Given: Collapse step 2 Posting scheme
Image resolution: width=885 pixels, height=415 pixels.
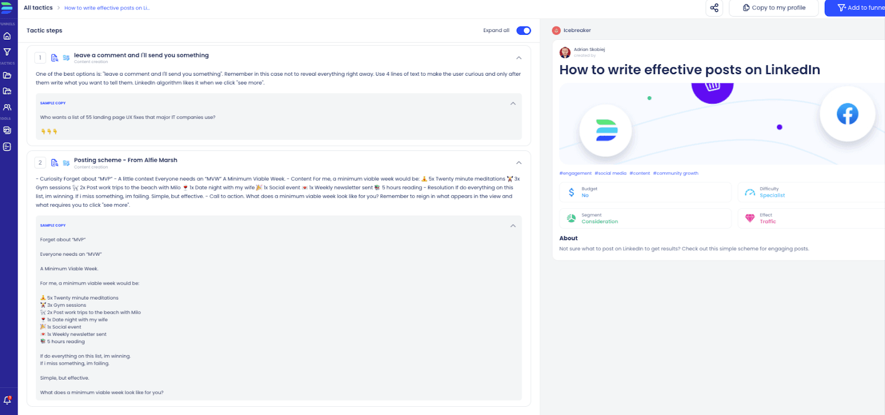Looking at the screenshot, I should [x=519, y=162].
